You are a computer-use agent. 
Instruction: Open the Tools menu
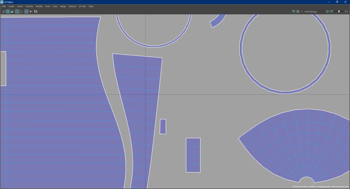[x=48, y=6]
